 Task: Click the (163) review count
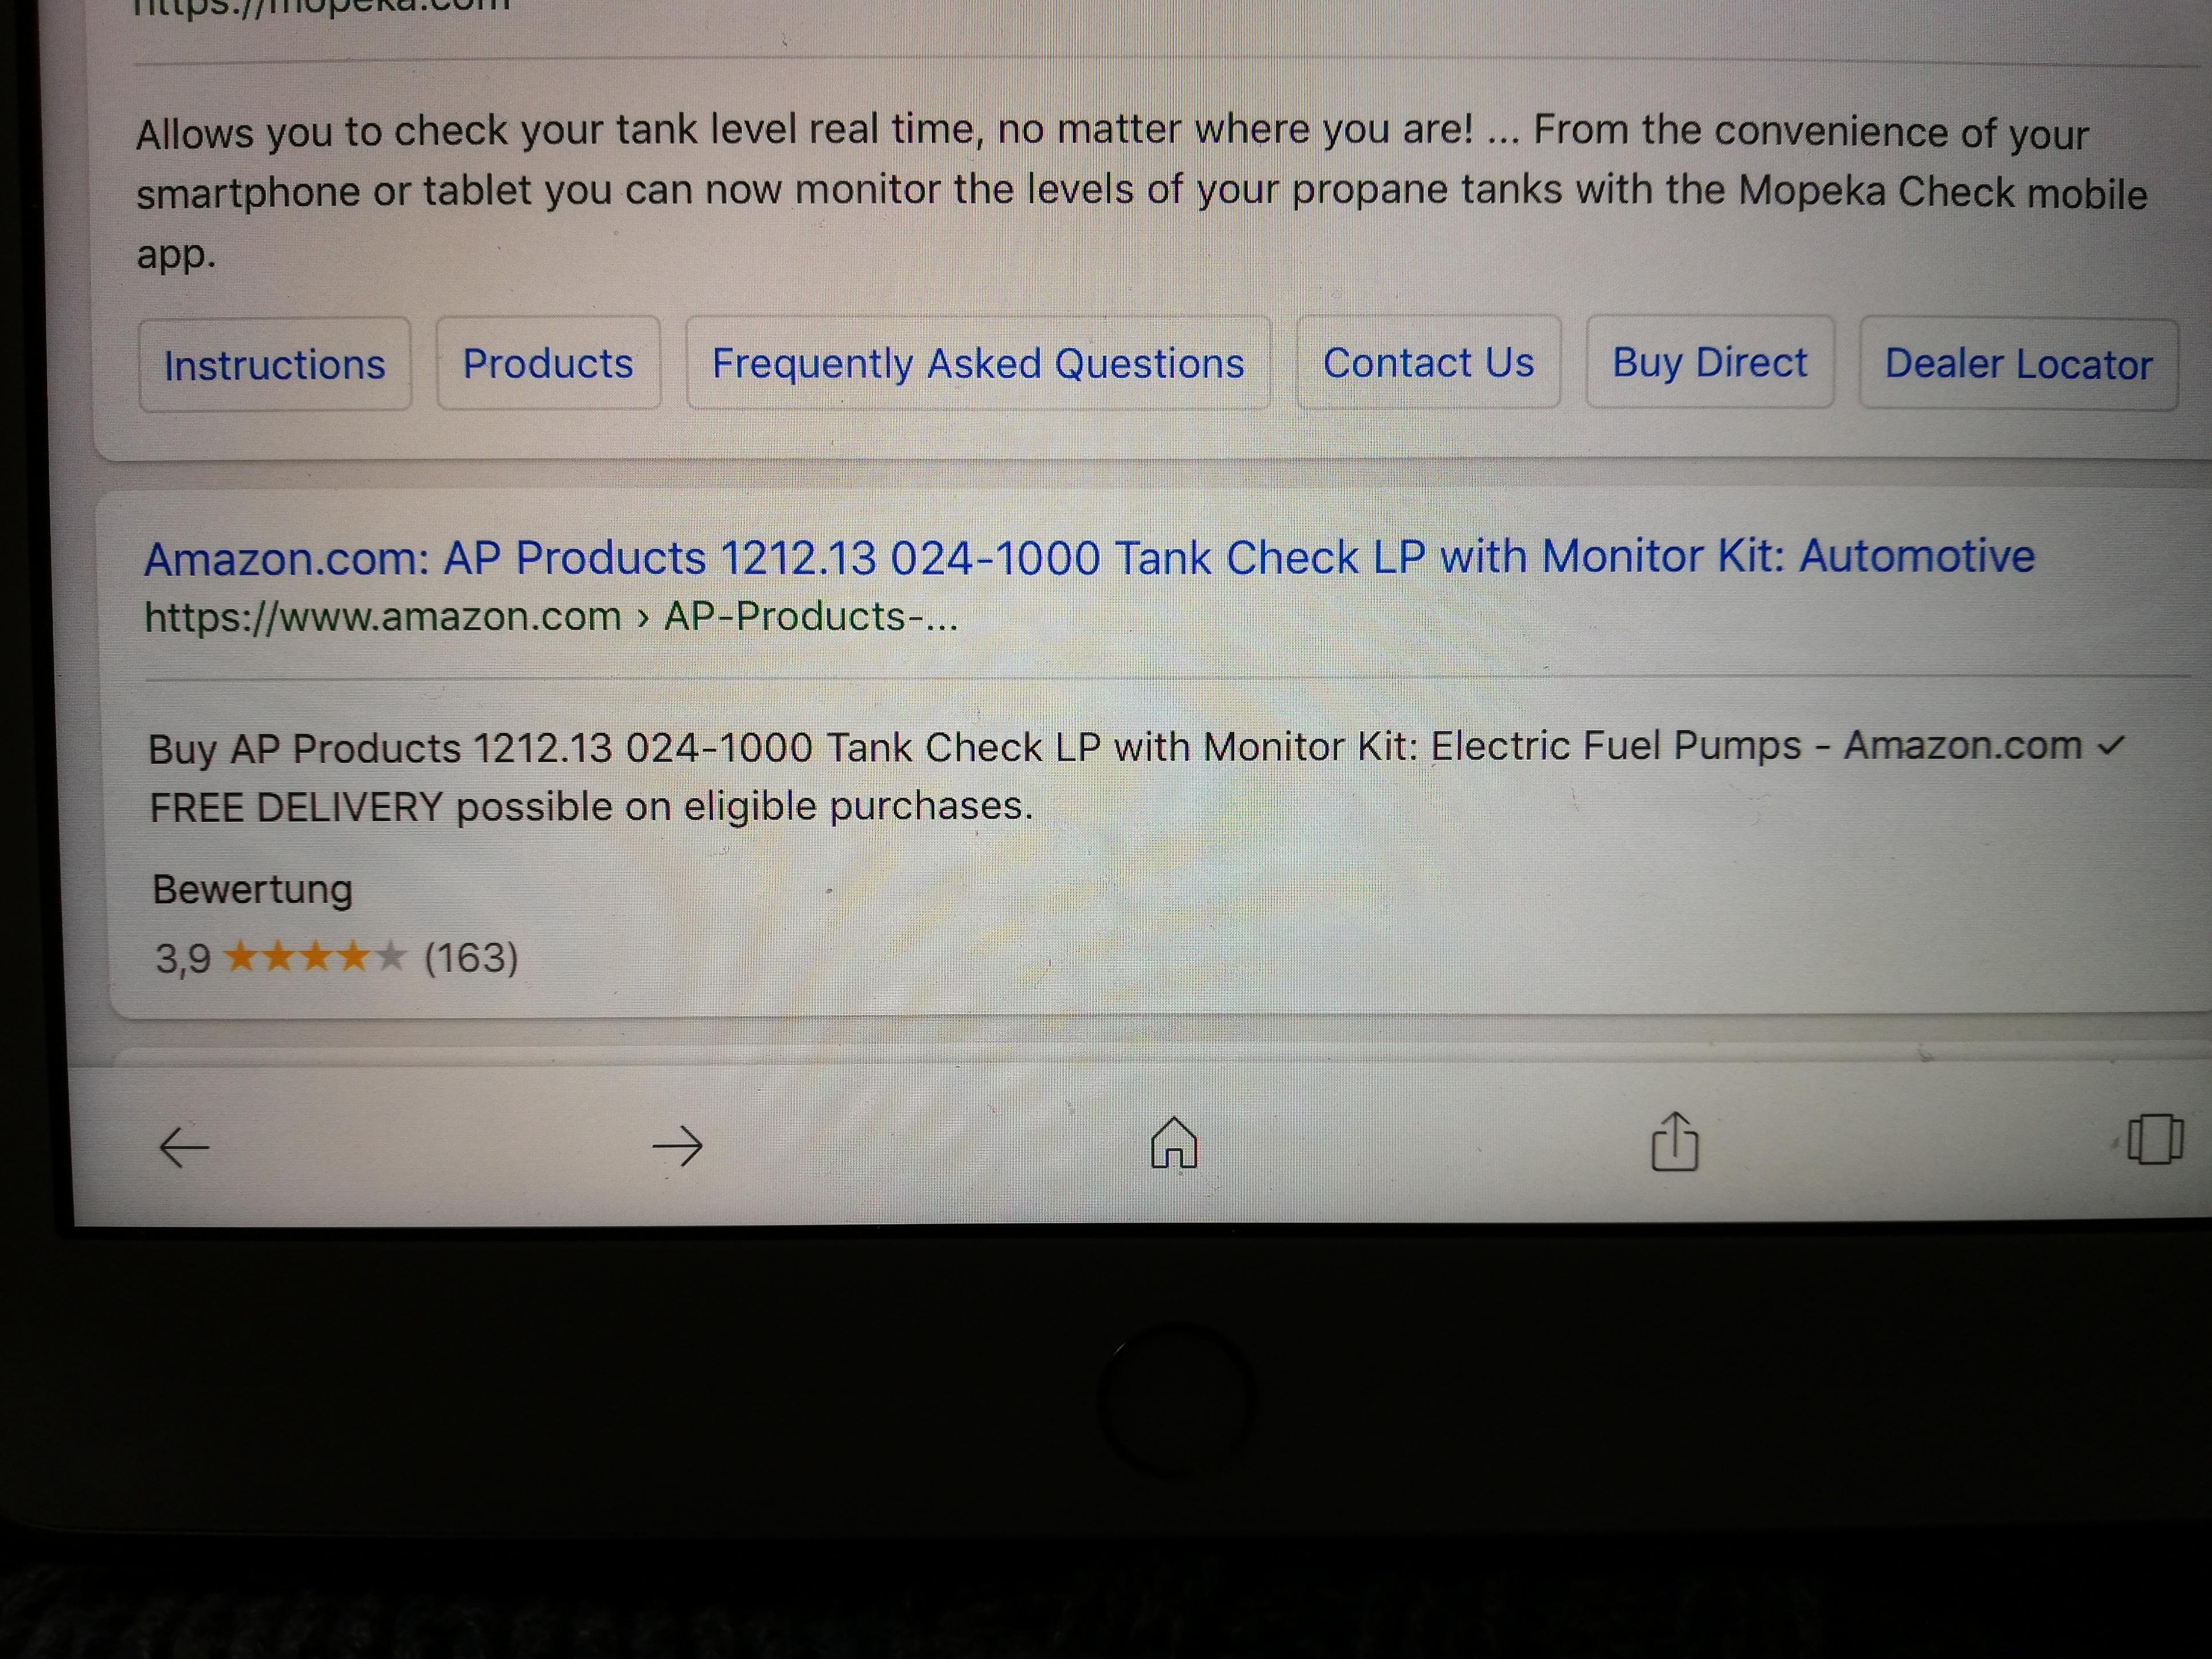click(471, 958)
